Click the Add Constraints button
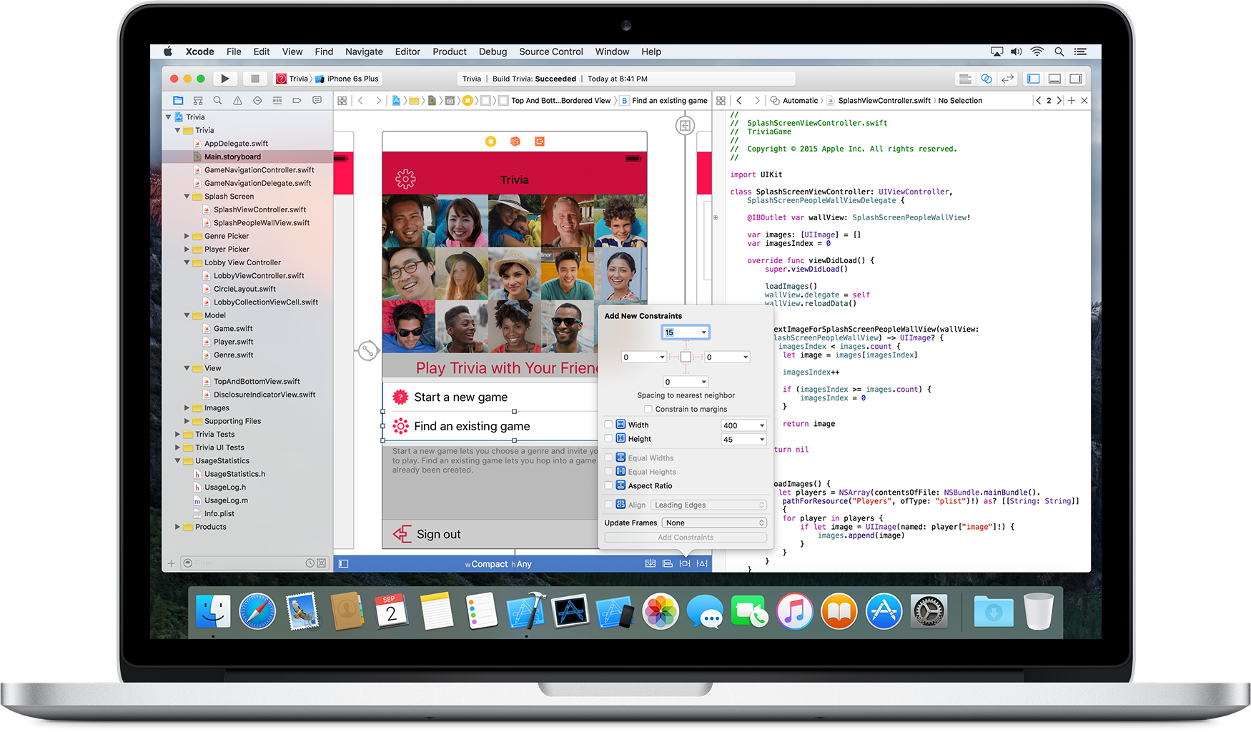The height and width of the screenshot is (732, 1251). [x=686, y=538]
